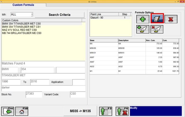This screenshot has height=117, width=185.
Task: Click the Custom Colors column header
Action: (42, 20)
